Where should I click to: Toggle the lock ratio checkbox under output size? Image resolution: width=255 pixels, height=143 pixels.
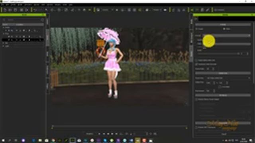tap(220, 87)
